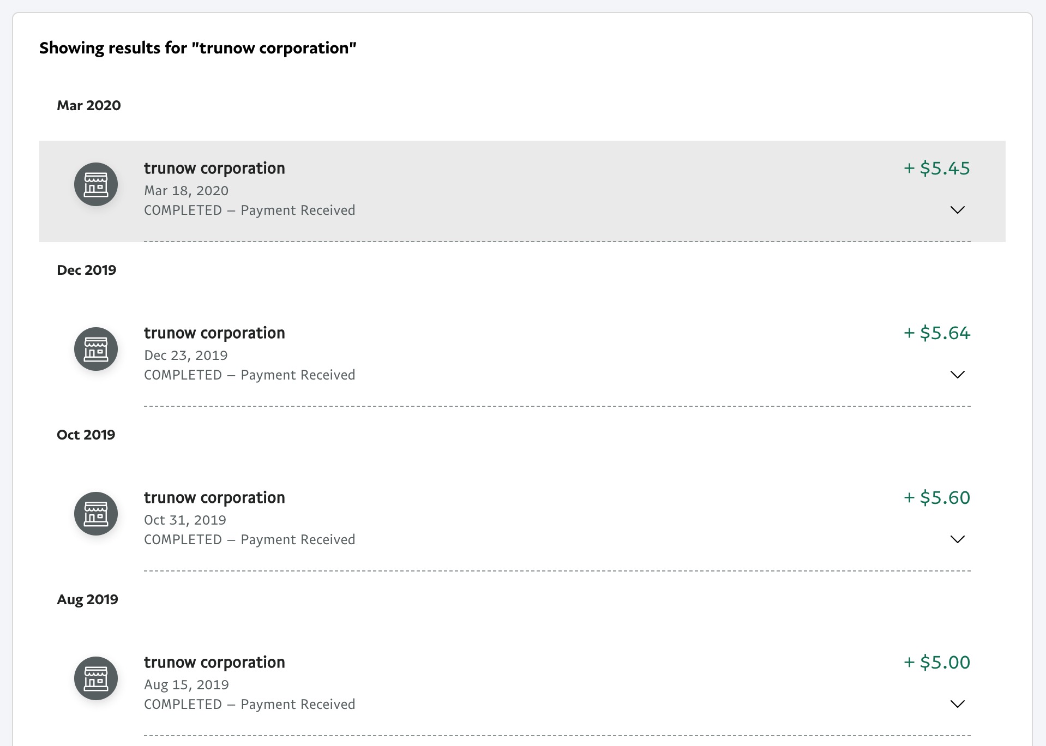This screenshot has width=1046, height=746.
Task: Click the Aug 2019 month heading
Action: (x=87, y=600)
